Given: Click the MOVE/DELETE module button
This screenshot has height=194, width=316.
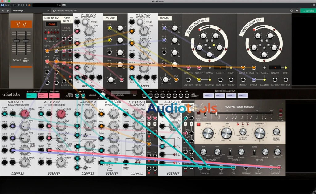Looking at the screenshot, I should tap(43, 95).
